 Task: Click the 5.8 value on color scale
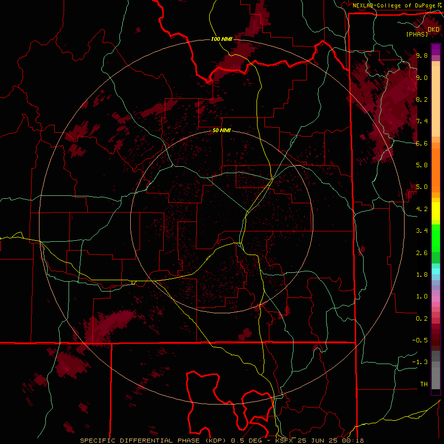coord(422,165)
